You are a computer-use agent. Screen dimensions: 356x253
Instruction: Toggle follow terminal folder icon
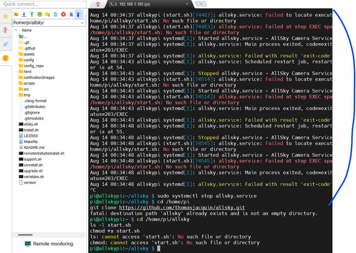coord(79,14)
